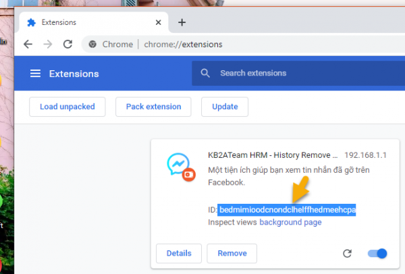The image size is (405, 274).
Task: Reload the KB2ATeam HRM extension
Action: (347, 253)
